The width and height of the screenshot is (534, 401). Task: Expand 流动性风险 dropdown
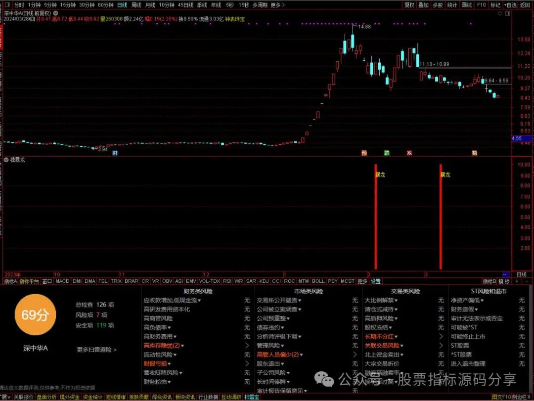tap(160, 355)
